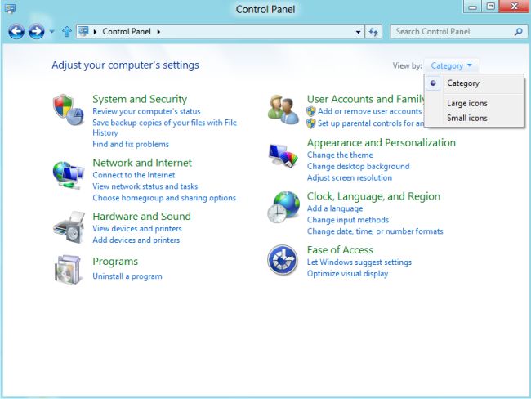Open the User Accounts people icon
Viewport: 531px width, 399px height.
click(x=283, y=110)
